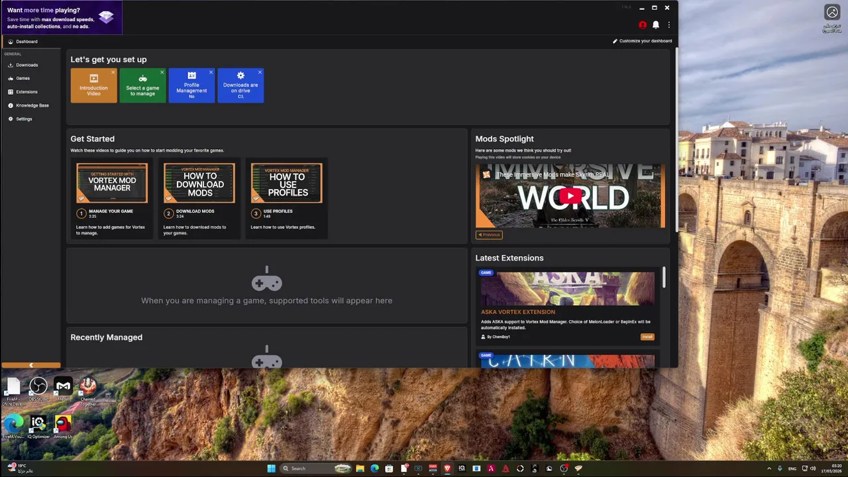
Task: Click the ASKA VORTEX EXTENSION title
Action: point(518,312)
